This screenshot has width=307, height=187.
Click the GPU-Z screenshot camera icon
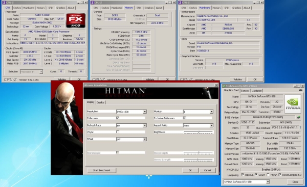point(300,90)
